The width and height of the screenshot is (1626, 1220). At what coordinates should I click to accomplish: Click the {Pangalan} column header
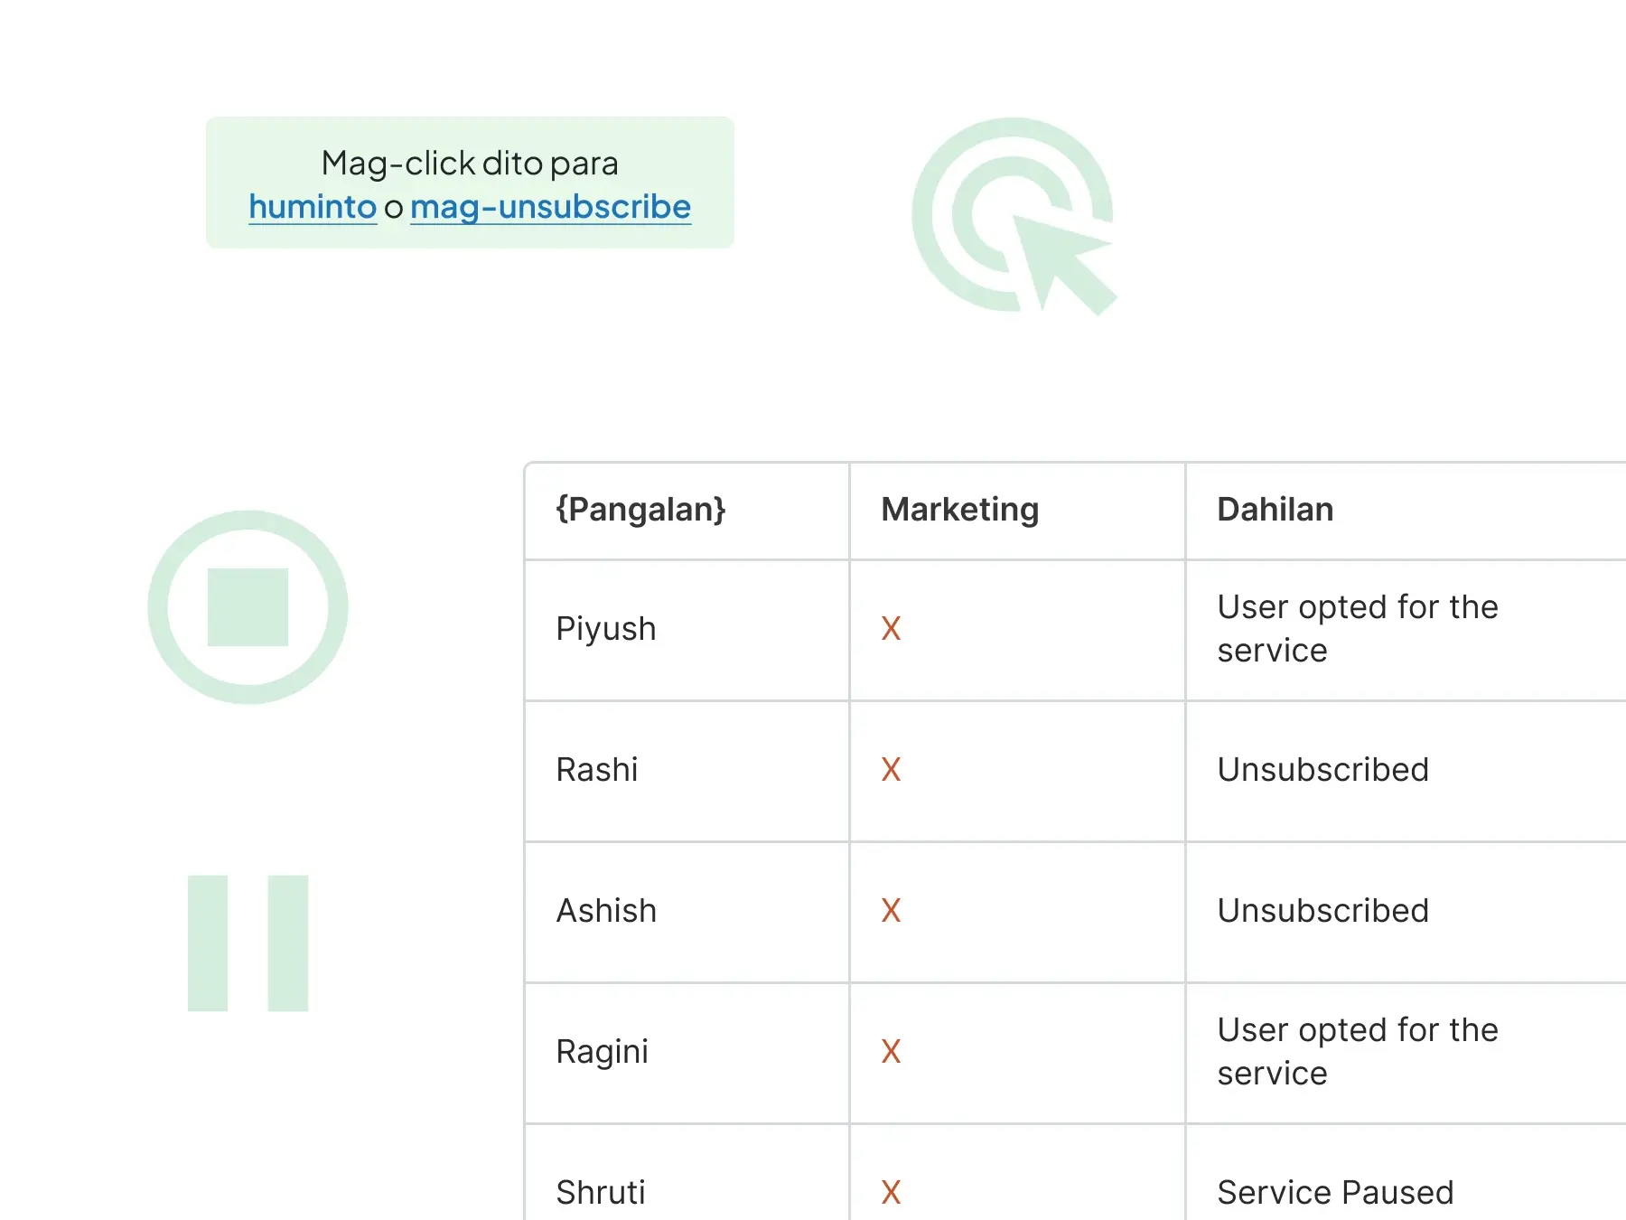coord(640,510)
